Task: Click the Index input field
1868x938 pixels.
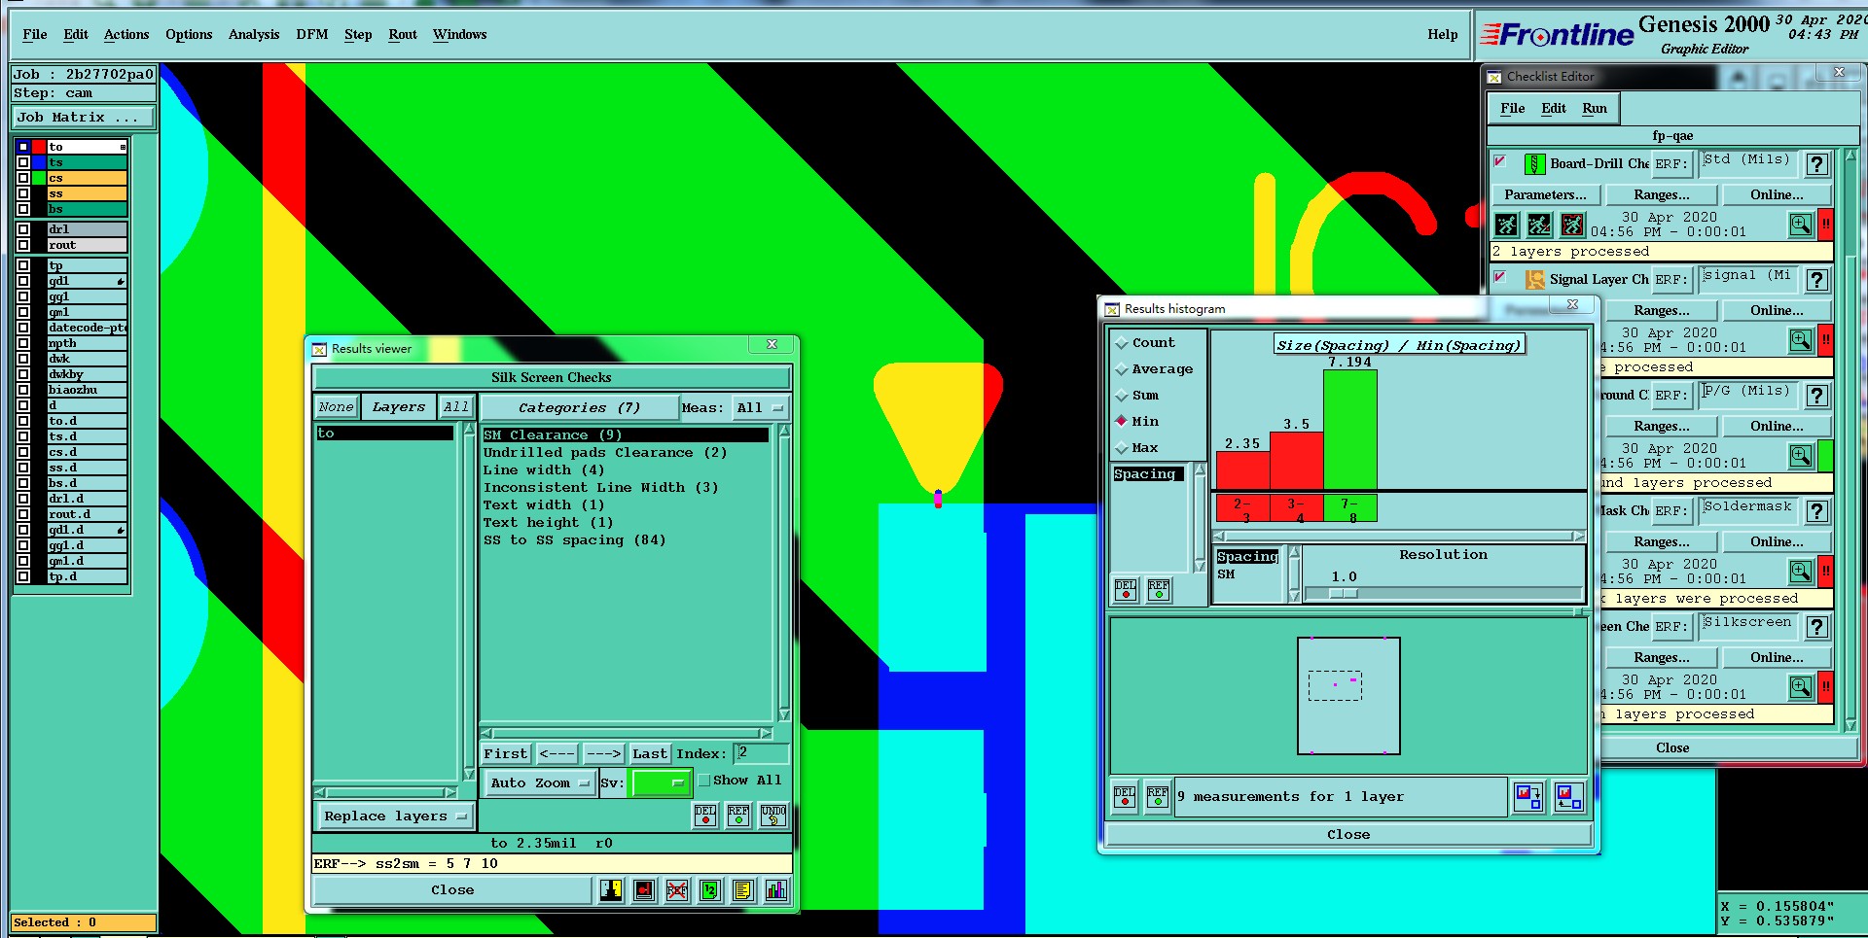Action: tap(761, 753)
